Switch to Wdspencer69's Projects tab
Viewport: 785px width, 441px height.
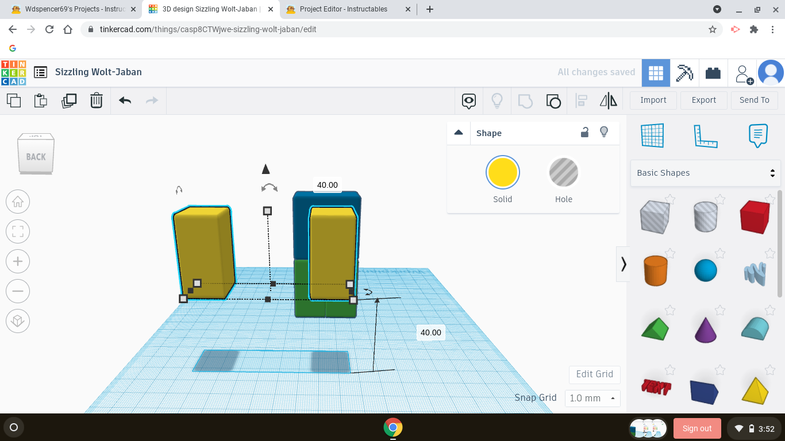click(x=69, y=9)
